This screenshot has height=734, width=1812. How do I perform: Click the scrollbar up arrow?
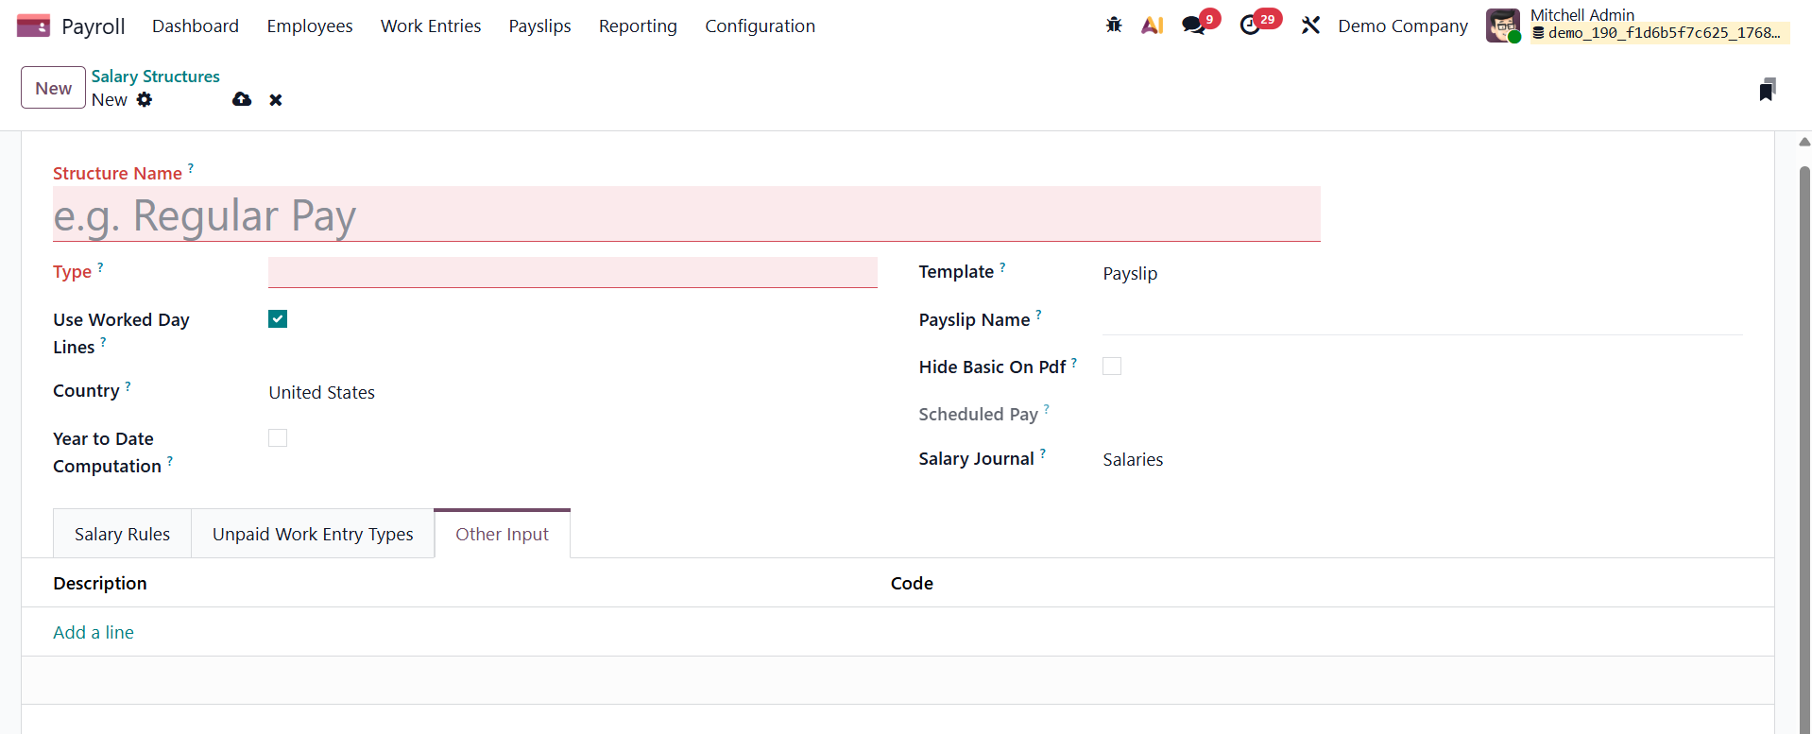[x=1804, y=142]
